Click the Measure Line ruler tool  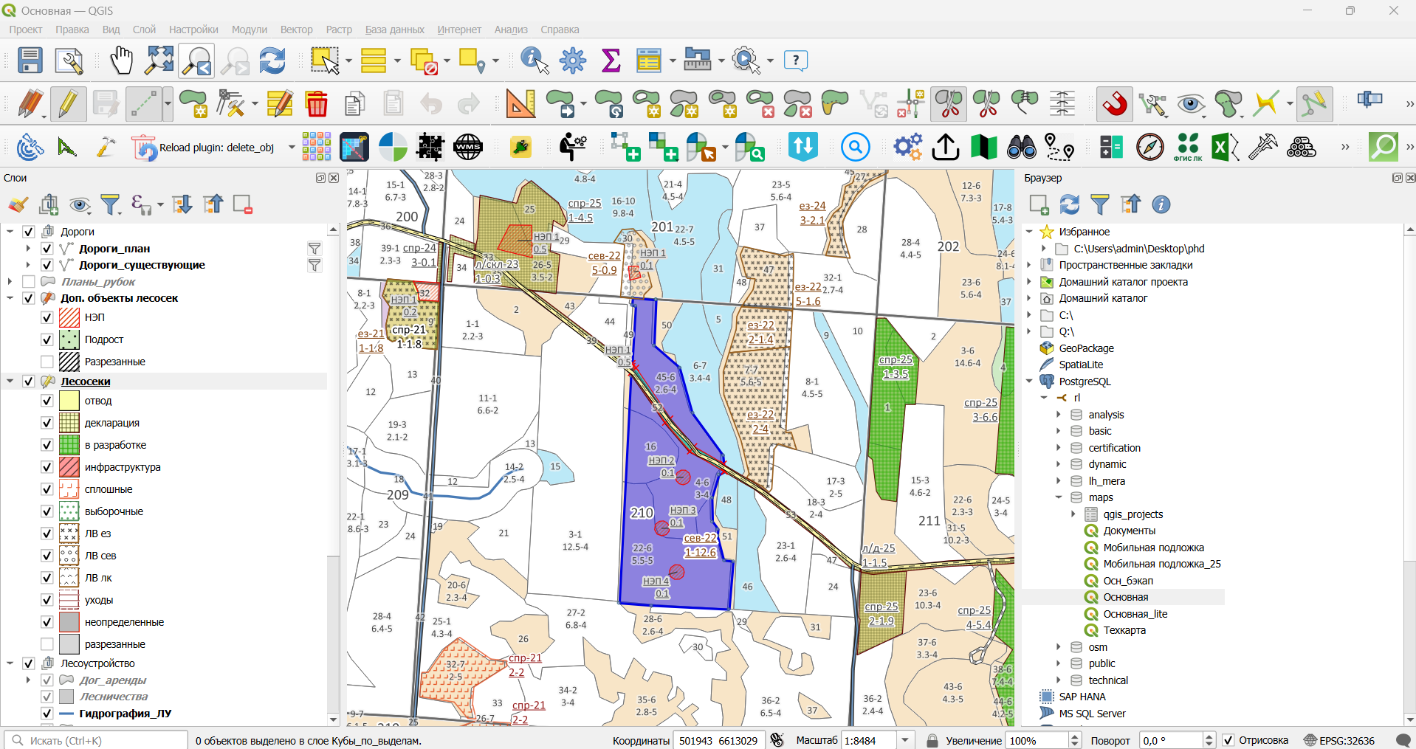point(698,60)
